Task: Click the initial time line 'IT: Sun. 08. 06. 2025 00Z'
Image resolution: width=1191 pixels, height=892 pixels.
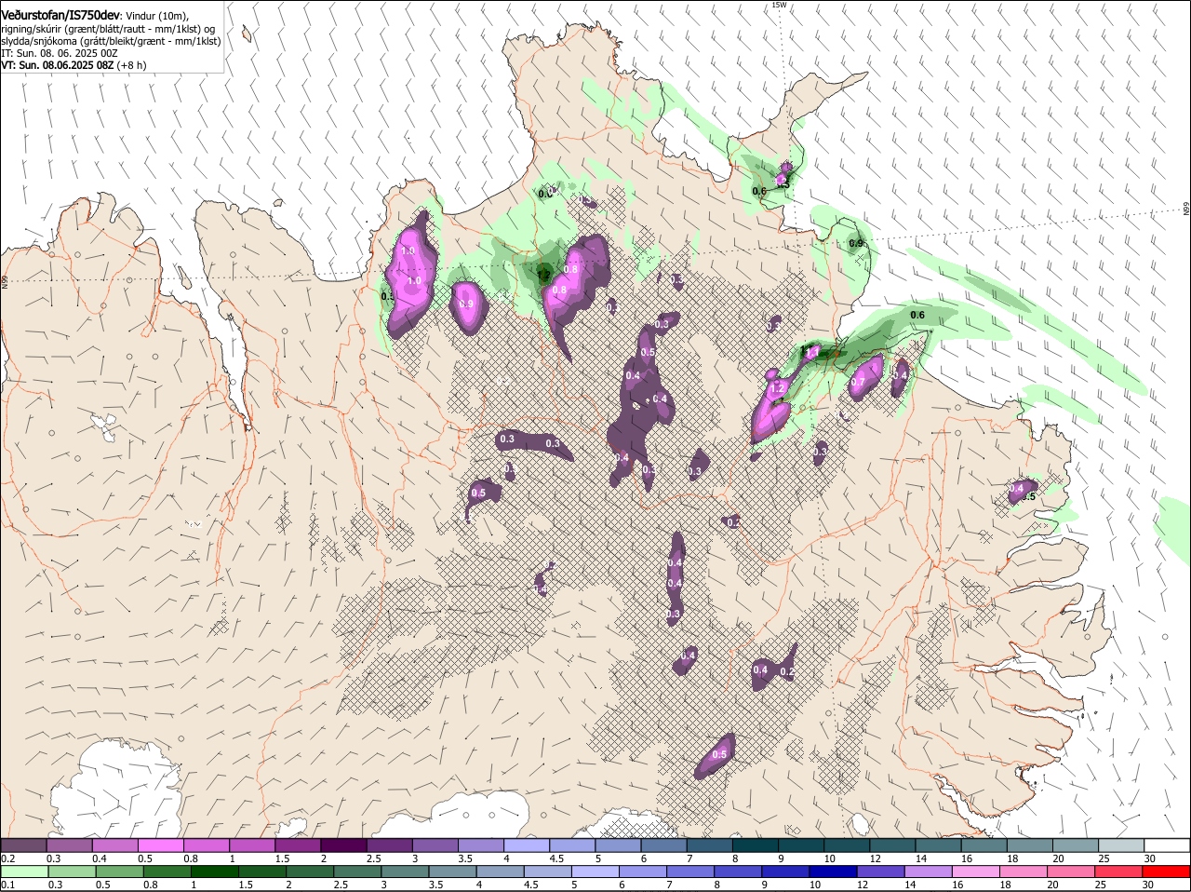Action: pyautogui.click(x=60, y=54)
